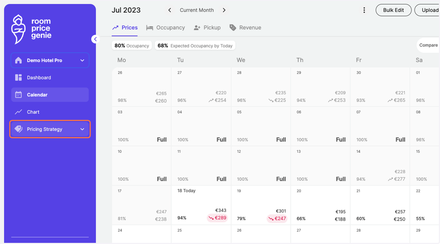The height and width of the screenshot is (244, 440).
Task: Select the calendar cell for day 14
Action: [380, 166]
